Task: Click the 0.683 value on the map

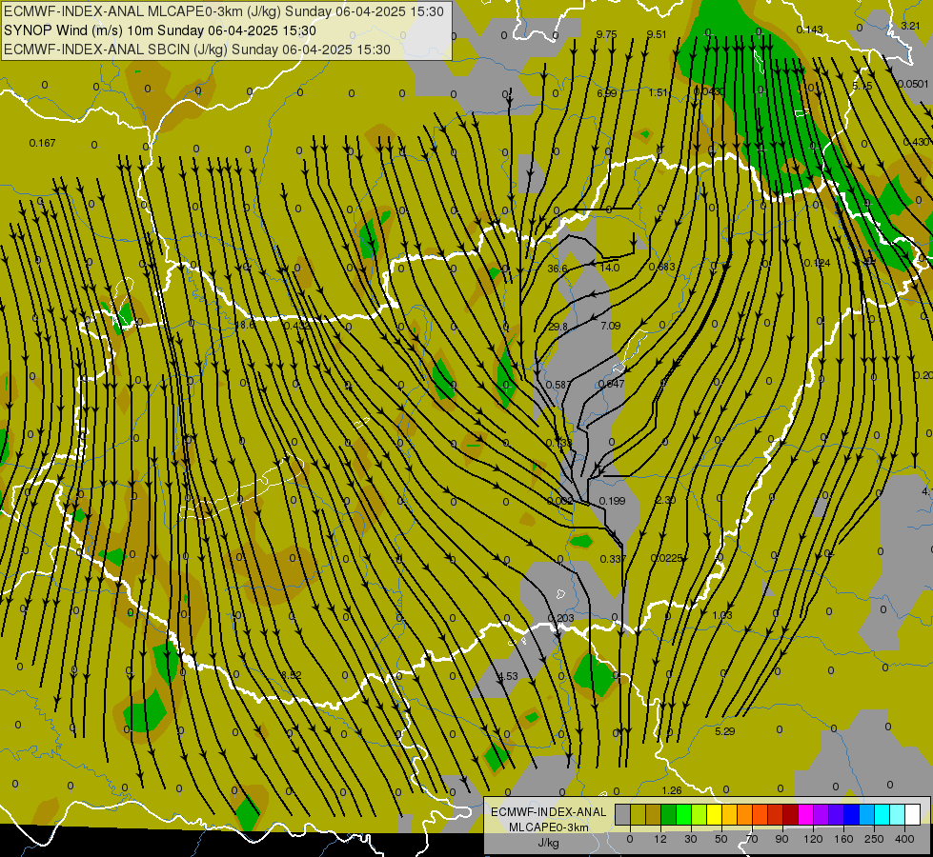Action: pyautogui.click(x=662, y=267)
